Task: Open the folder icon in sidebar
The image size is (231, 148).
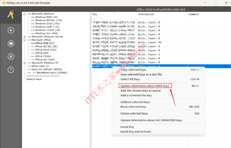Action: coord(11,44)
